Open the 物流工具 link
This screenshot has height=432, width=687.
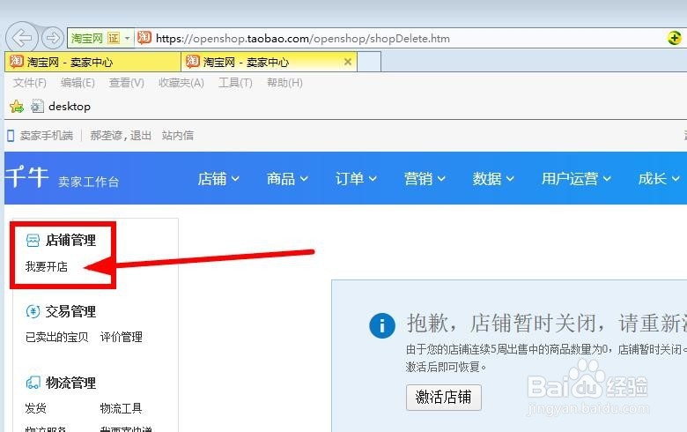click(122, 408)
